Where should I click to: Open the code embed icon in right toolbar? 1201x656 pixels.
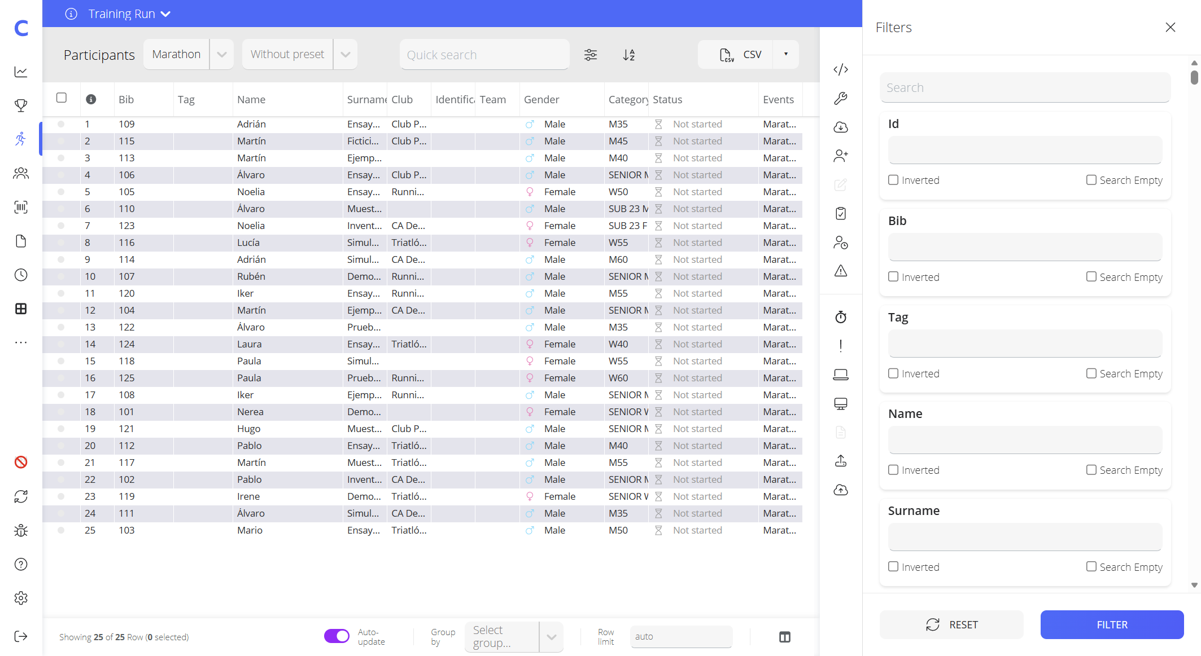841,69
